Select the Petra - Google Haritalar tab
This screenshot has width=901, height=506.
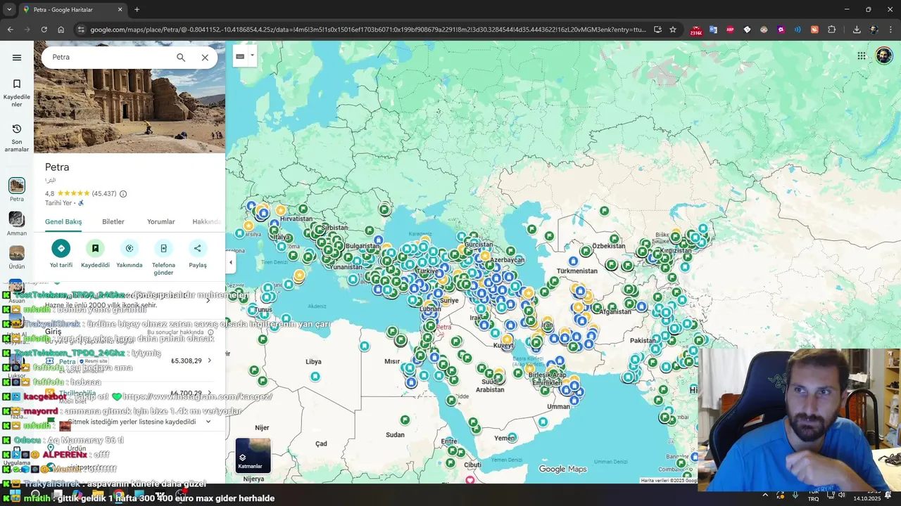pos(72,9)
